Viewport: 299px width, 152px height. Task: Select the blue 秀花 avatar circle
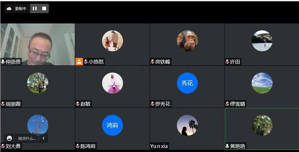pyautogui.click(x=187, y=83)
